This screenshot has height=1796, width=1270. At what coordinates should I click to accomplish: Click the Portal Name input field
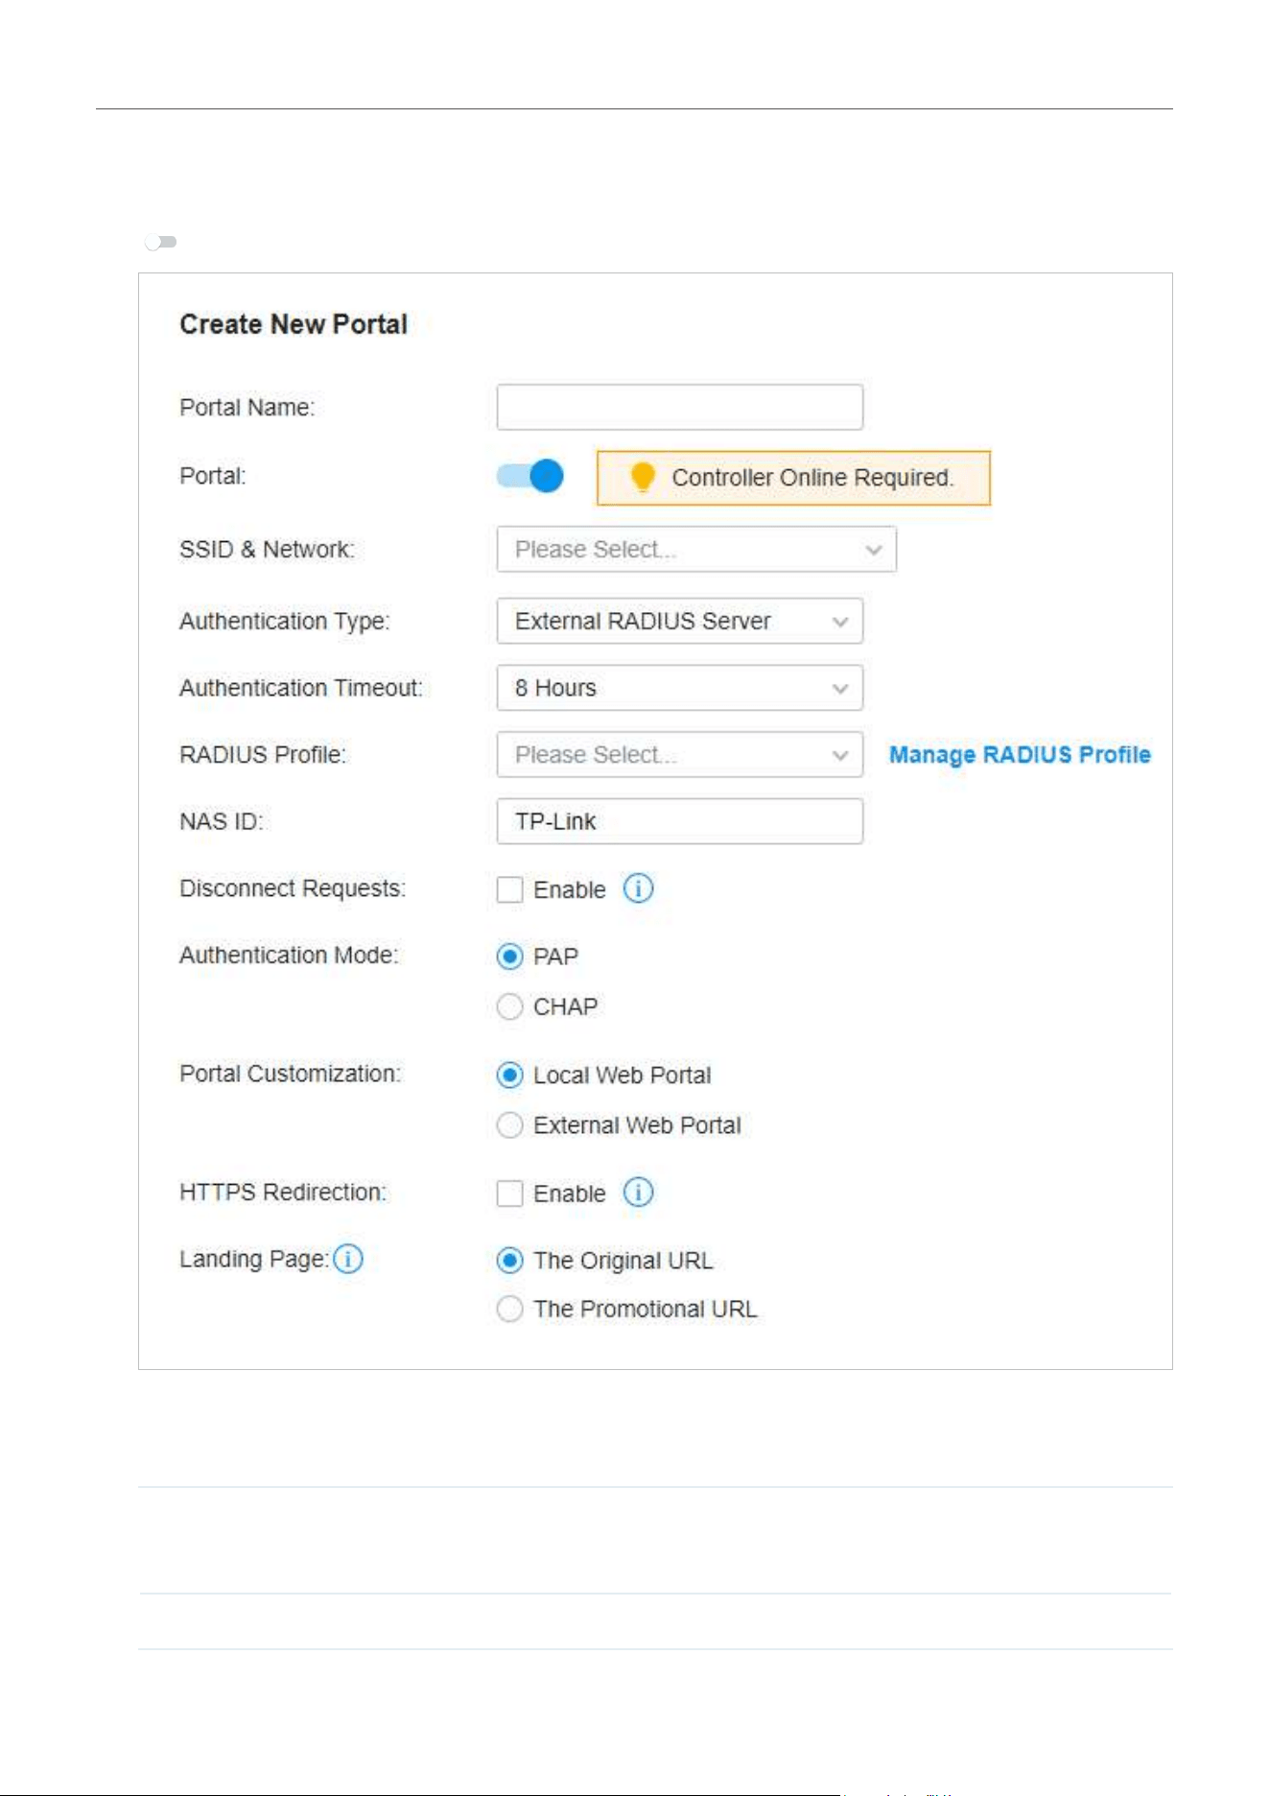(x=680, y=407)
